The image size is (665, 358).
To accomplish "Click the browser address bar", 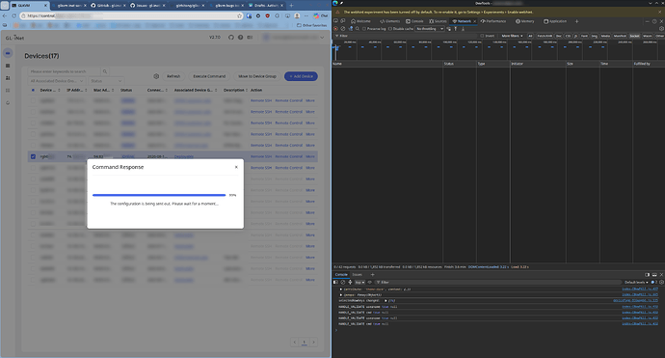I will (131, 15).
